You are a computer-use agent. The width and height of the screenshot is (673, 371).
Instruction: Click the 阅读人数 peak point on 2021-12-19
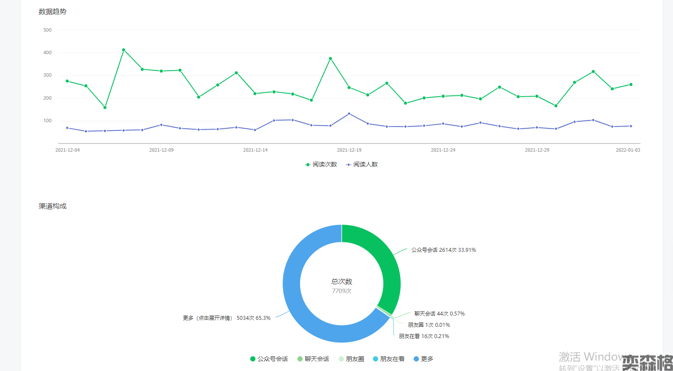tap(349, 114)
